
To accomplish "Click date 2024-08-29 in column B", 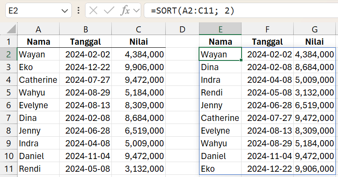I will (x=85, y=92).
